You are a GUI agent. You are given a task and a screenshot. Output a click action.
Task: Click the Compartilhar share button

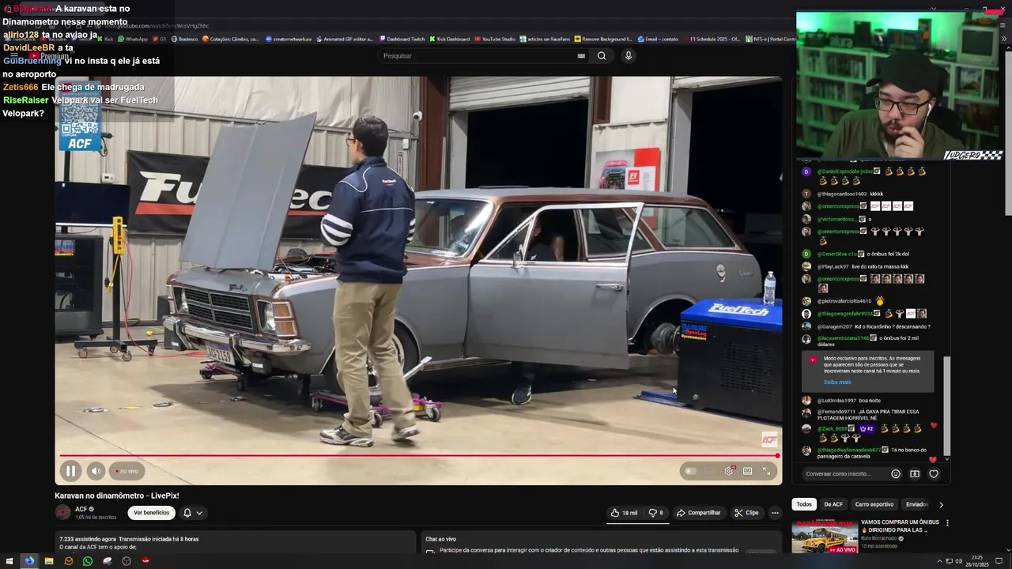tap(699, 513)
